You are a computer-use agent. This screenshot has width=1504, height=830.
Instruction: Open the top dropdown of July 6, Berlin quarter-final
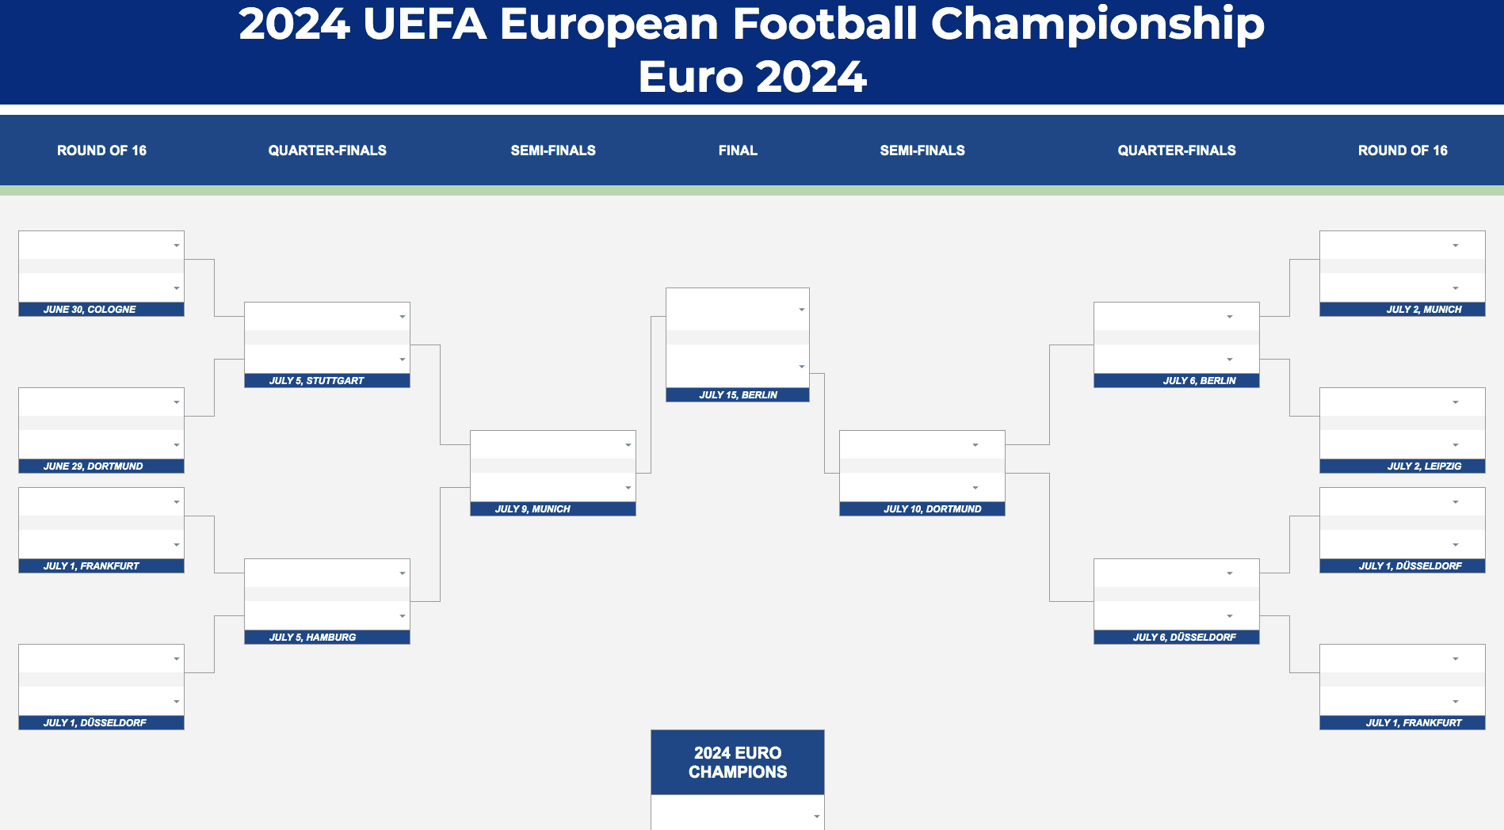pyautogui.click(x=1230, y=315)
